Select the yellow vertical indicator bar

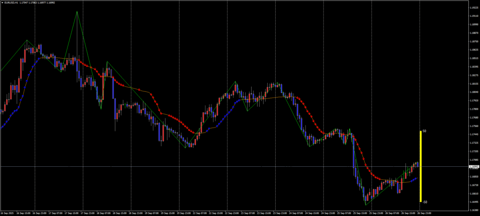click(420, 166)
